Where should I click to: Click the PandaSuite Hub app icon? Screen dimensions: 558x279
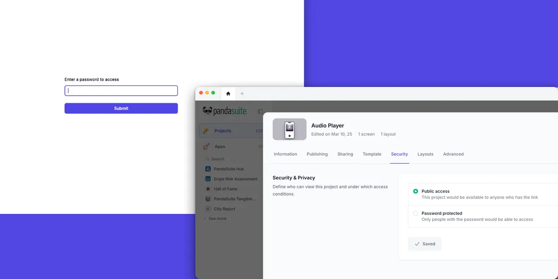208,169
